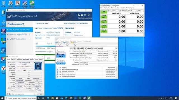179x100 pixels.
Task: Open drive selector dropdown at SSD-Z bottom
Action: tap(23, 94)
